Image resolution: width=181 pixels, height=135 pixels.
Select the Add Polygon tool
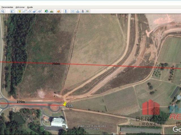pyautogui.click(x=25, y=11)
